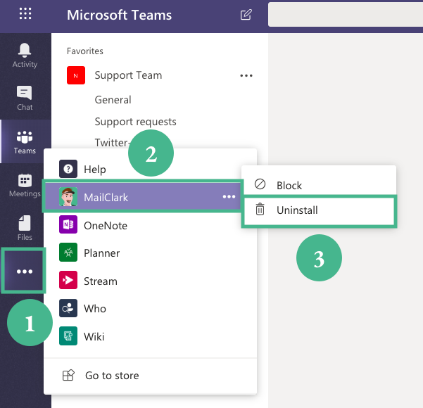Start a new chat with compose icon
The width and height of the screenshot is (423, 408).
(246, 15)
